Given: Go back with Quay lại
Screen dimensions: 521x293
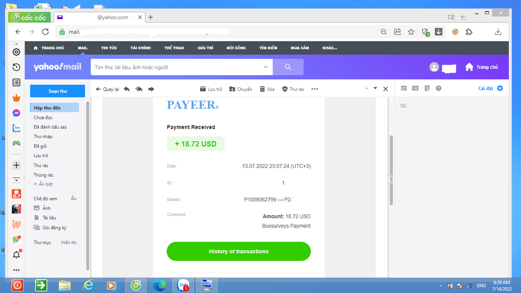Looking at the screenshot, I should click(107, 89).
